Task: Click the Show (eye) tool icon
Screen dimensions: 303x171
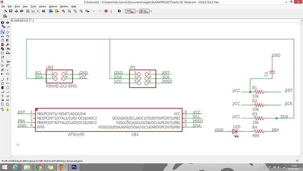Action: [7, 23]
